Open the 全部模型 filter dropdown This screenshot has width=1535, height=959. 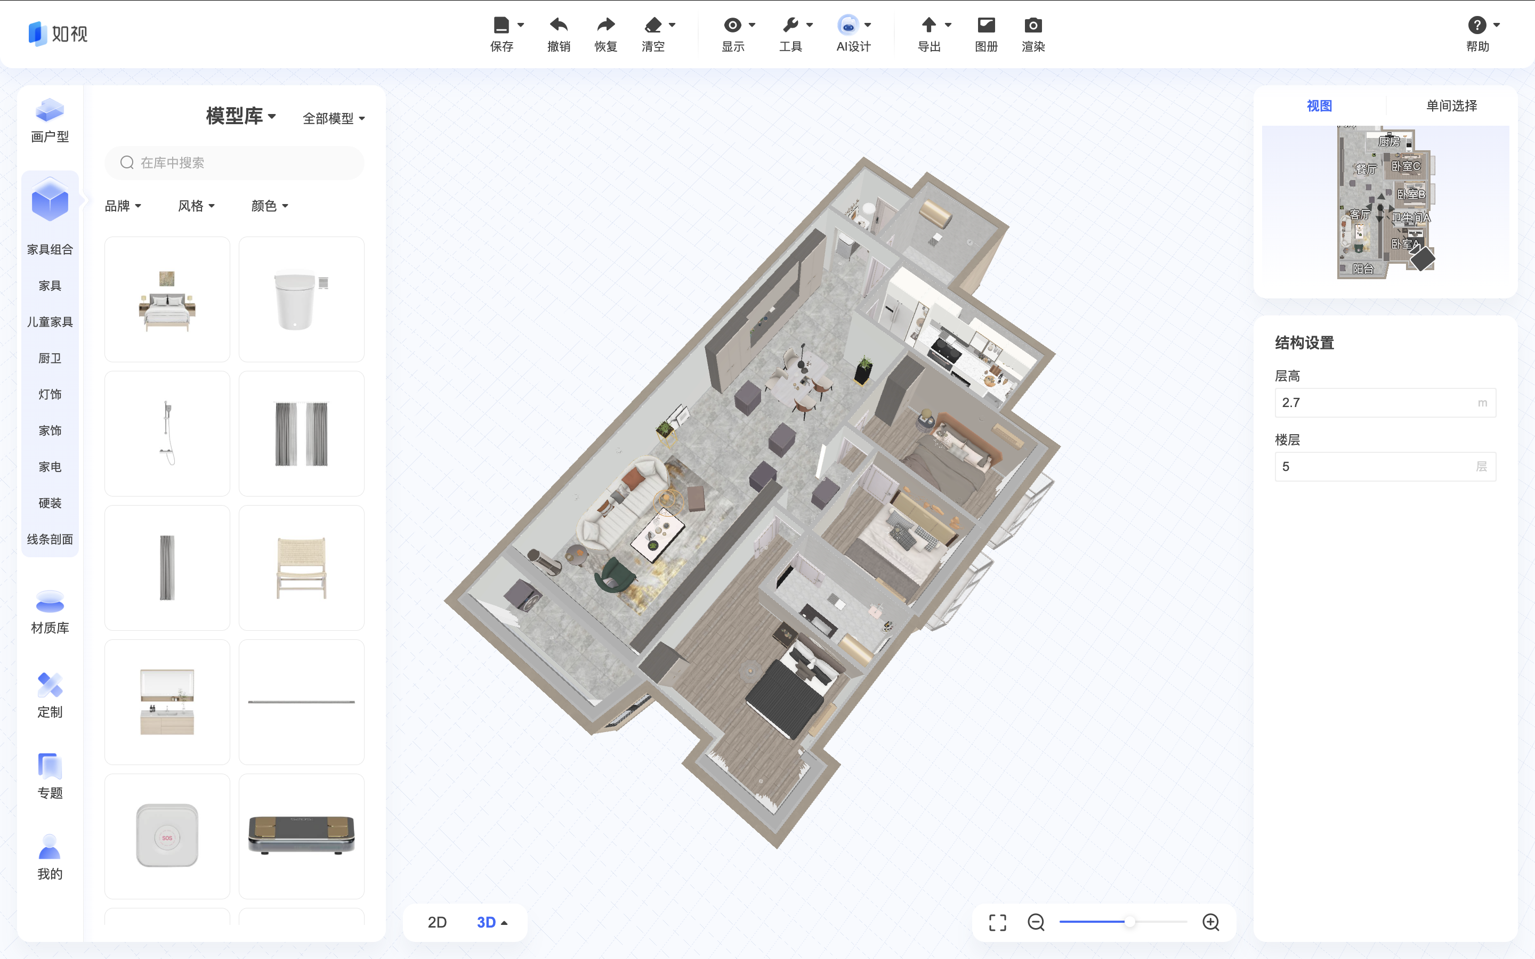click(334, 119)
